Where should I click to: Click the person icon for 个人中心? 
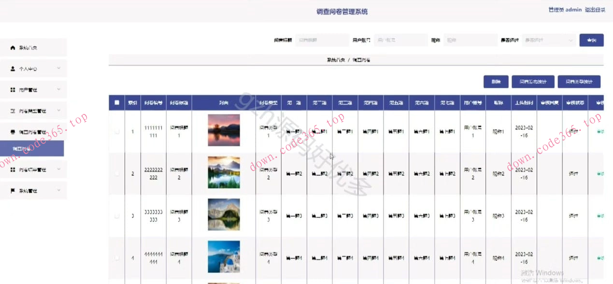click(x=13, y=69)
